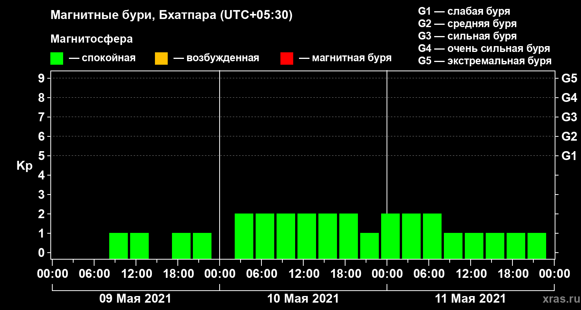
Task: Click the first Kp 1 bar on 09 Мая
Action: pyautogui.click(x=119, y=246)
